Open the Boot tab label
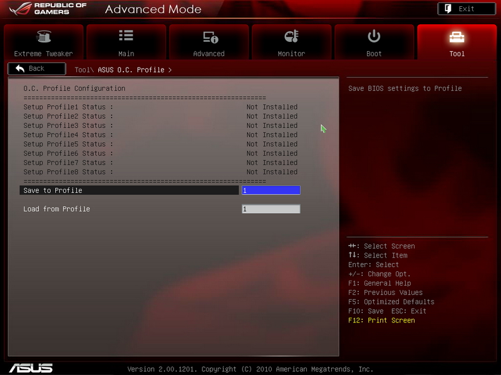 click(x=374, y=54)
